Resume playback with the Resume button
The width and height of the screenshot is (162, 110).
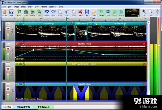114,13
